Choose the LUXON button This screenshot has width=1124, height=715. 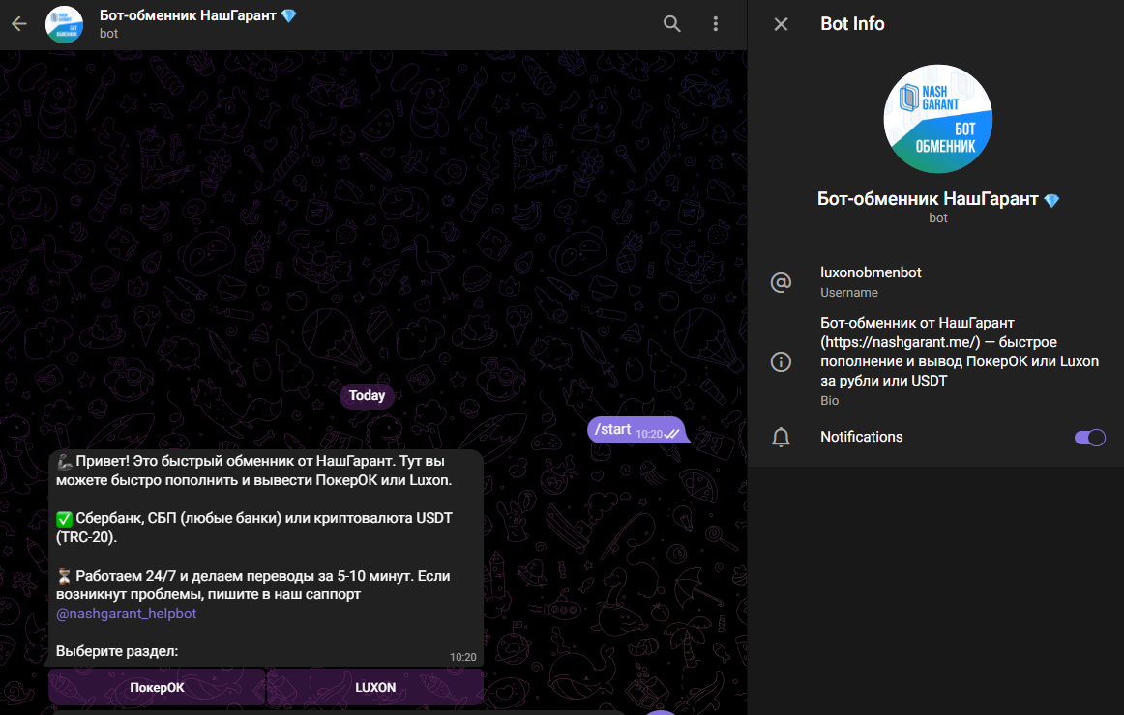click(x=375, y=688)
